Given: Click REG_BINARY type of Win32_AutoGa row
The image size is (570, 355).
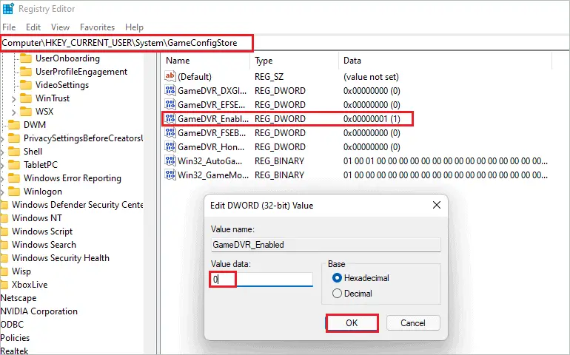Looking at the screenshot, I should point(279,161).
